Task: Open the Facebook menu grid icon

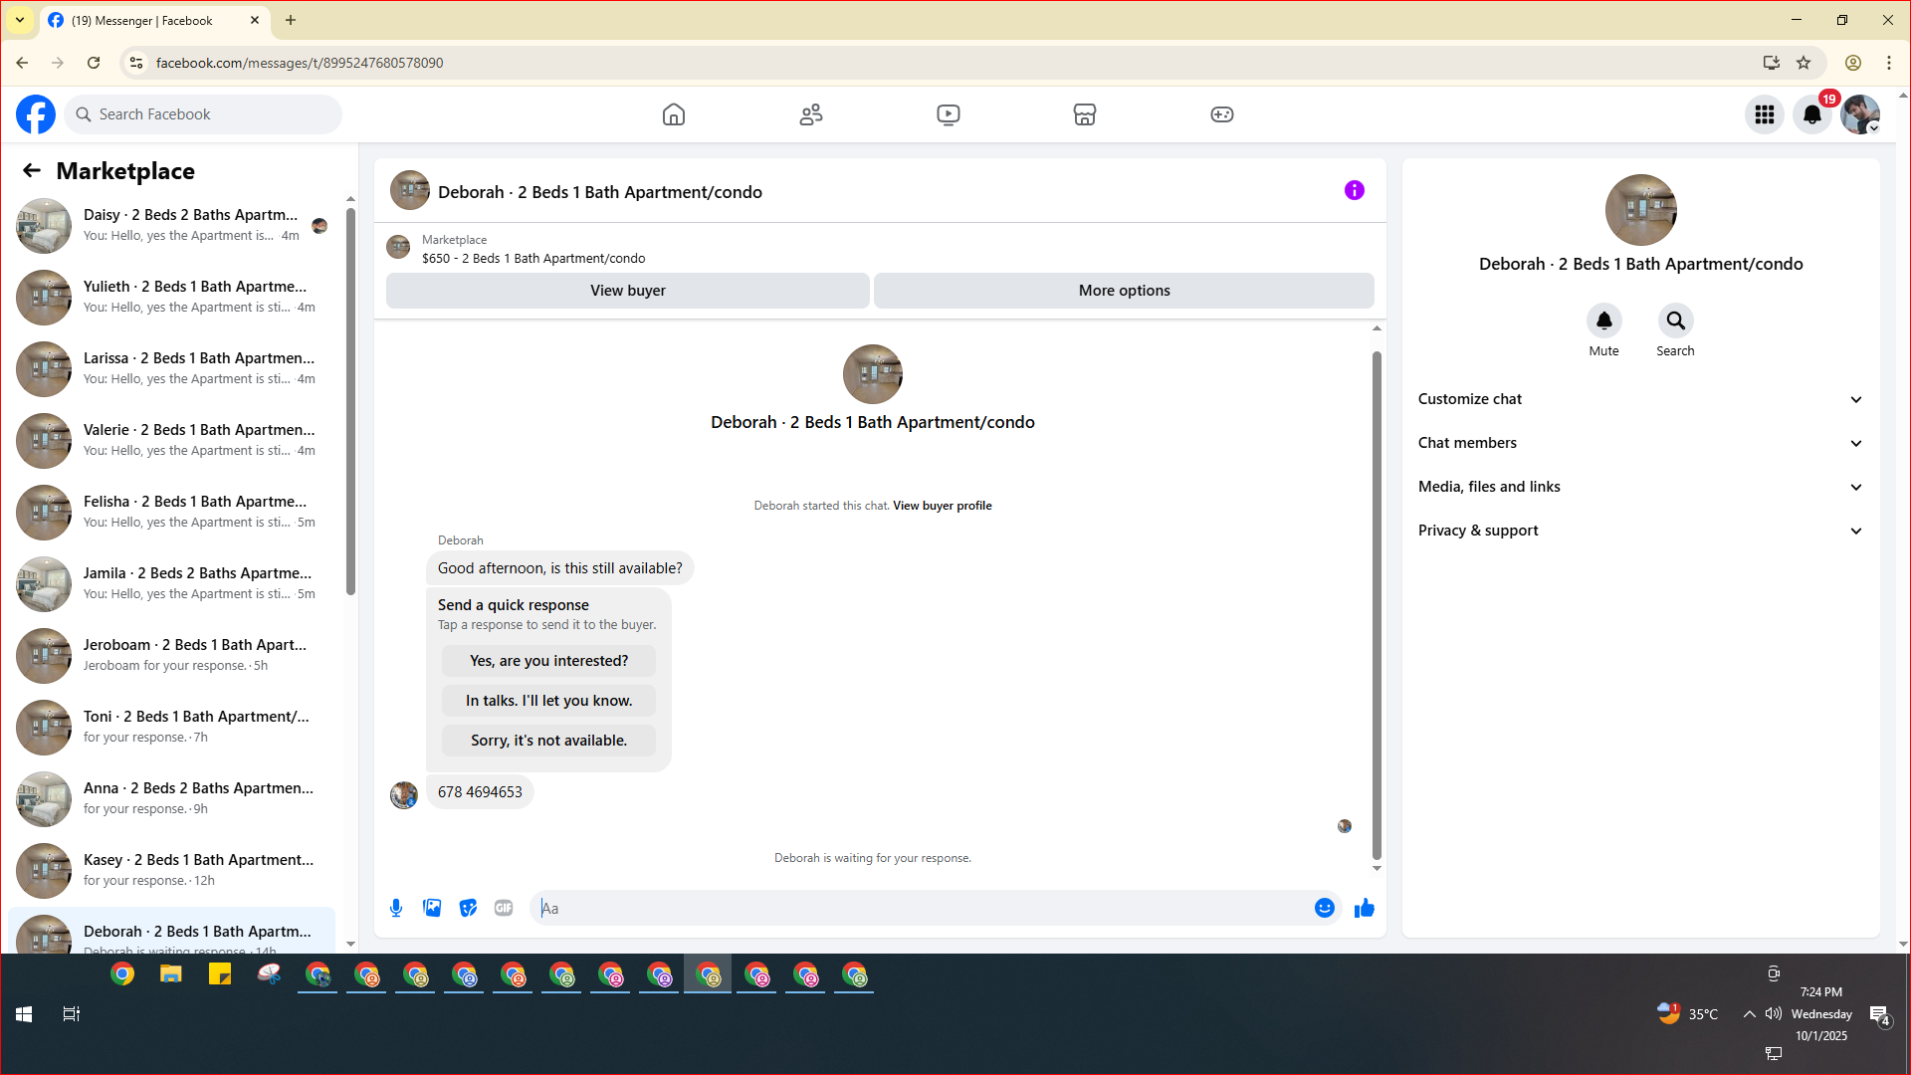Action: [x=1765, y=114]
